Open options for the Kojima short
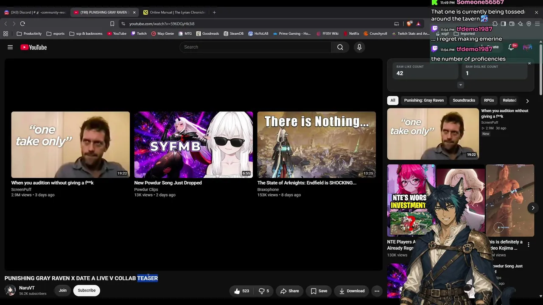This screenshot has height=305, width=543. [x=529, y=244]
